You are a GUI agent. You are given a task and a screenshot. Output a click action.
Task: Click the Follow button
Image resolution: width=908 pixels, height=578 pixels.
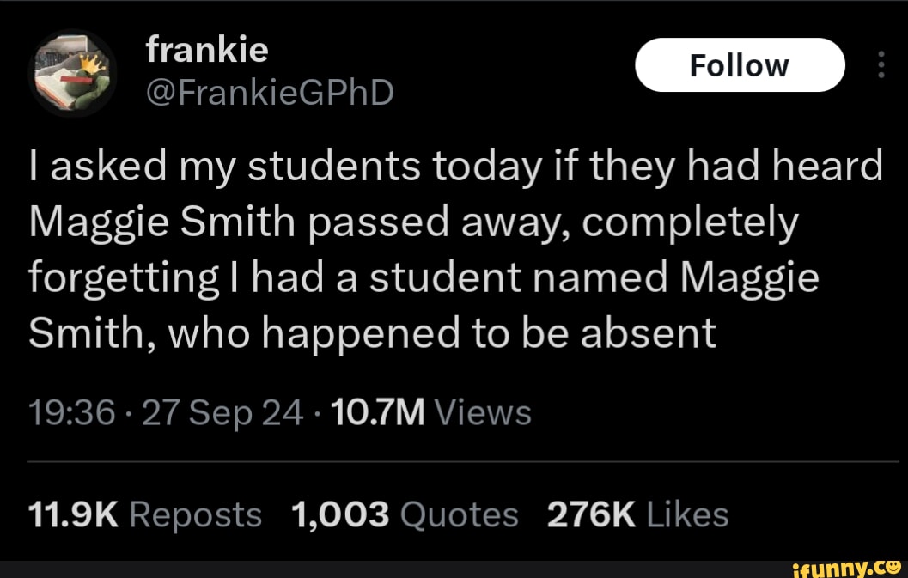(x=740, y=64)
